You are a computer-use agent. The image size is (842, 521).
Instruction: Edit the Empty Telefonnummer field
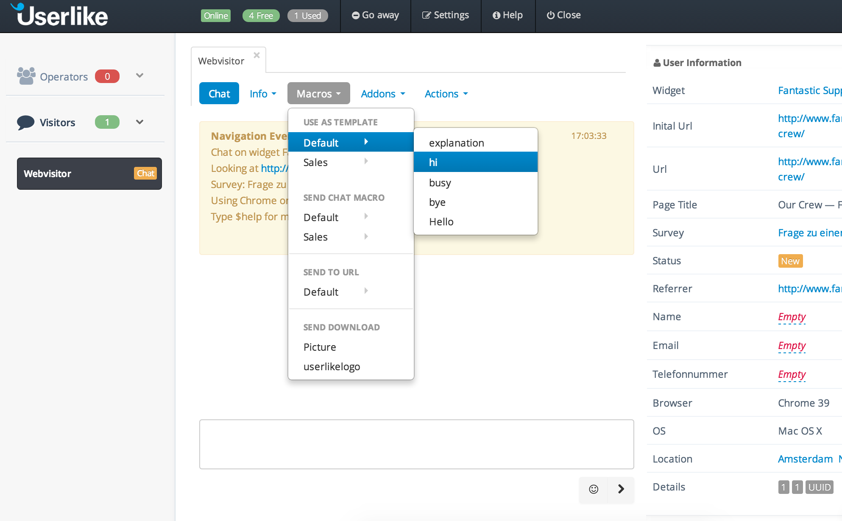coord(792,374)
